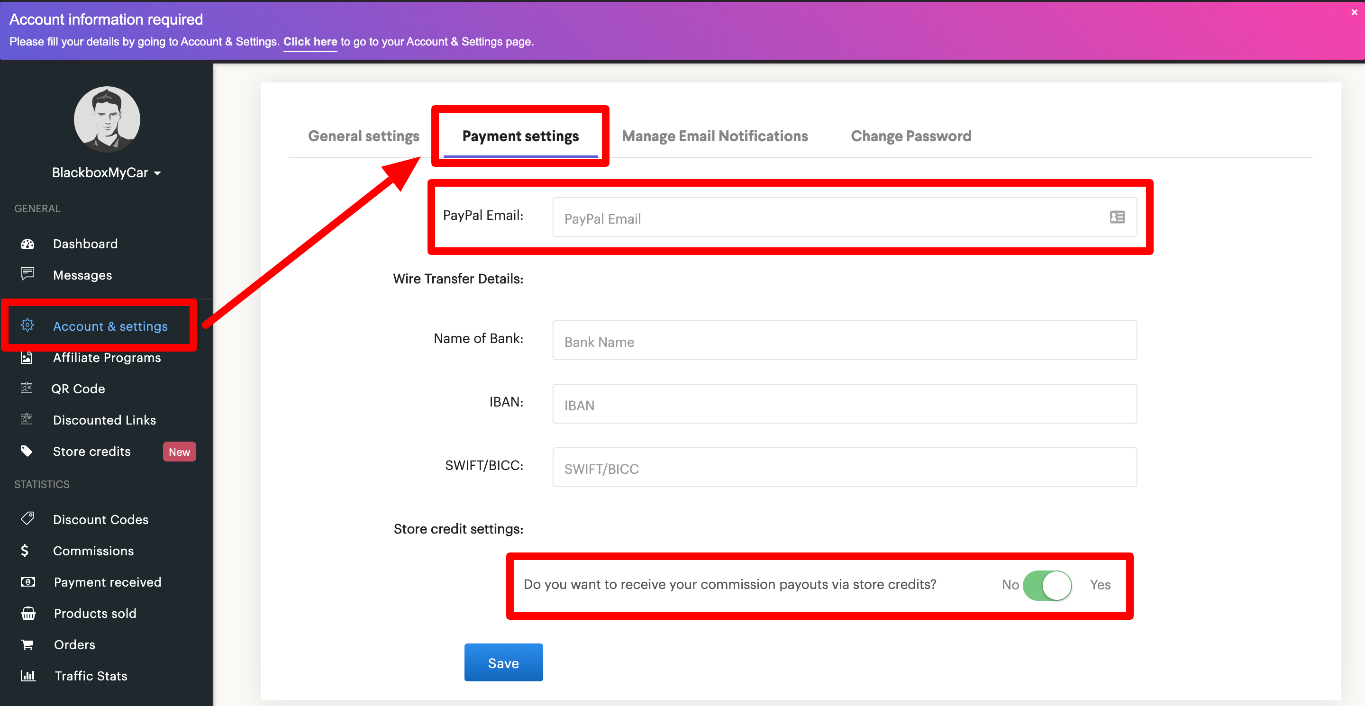Screen dimensions: 1365x706
Task: Click the Products sold basket icon
Action: click(x=28, y=613)
